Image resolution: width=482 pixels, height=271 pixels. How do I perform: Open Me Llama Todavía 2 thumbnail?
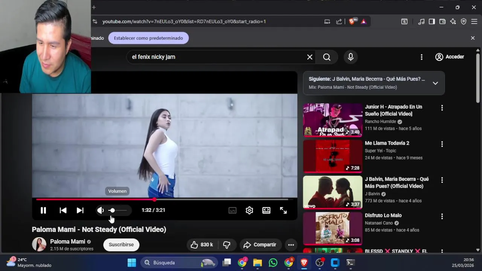(333, 156)
